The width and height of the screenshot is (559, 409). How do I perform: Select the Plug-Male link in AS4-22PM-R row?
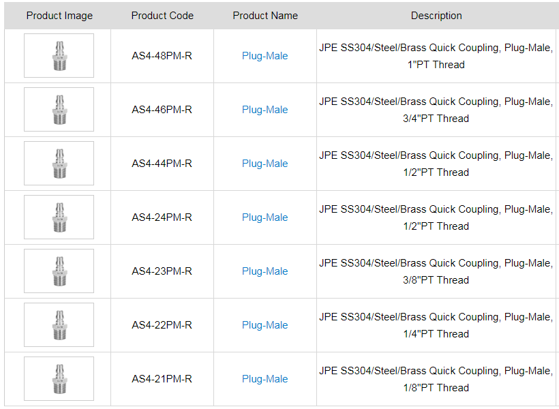[x=265, y=325]
